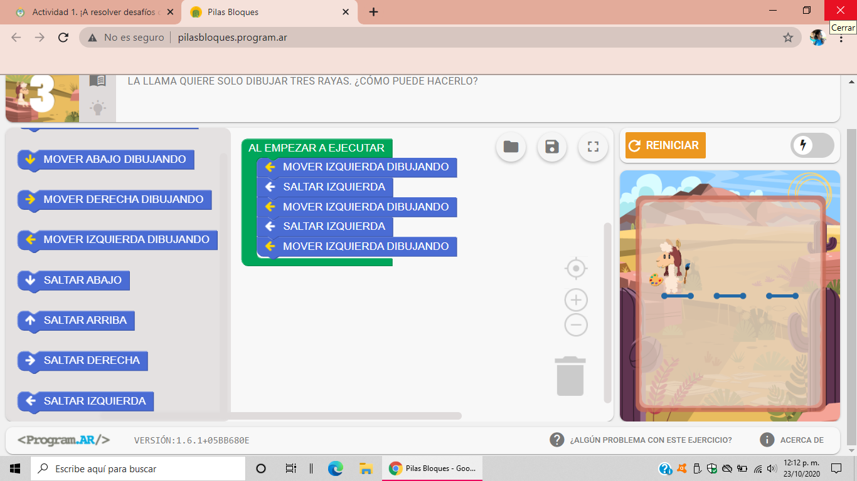Switch to the Actividad 1 browser tab

[94, 12]
